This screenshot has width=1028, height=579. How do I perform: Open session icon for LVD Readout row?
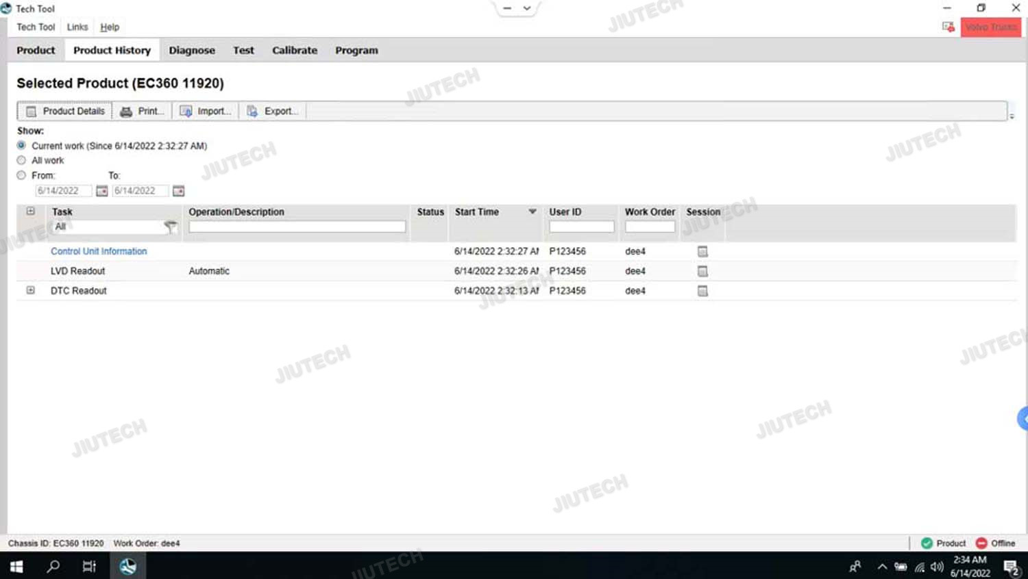702,272
